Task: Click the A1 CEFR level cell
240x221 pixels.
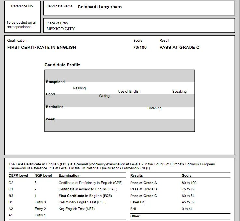Action: (11, 215)
